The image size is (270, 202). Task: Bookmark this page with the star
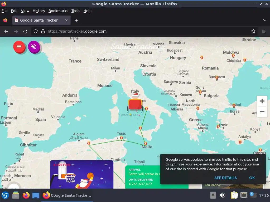253,32
